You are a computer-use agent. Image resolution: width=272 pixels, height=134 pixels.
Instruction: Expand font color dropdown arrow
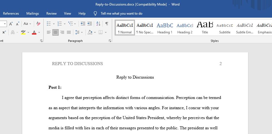pyautogui.click(x=39, y=32)
